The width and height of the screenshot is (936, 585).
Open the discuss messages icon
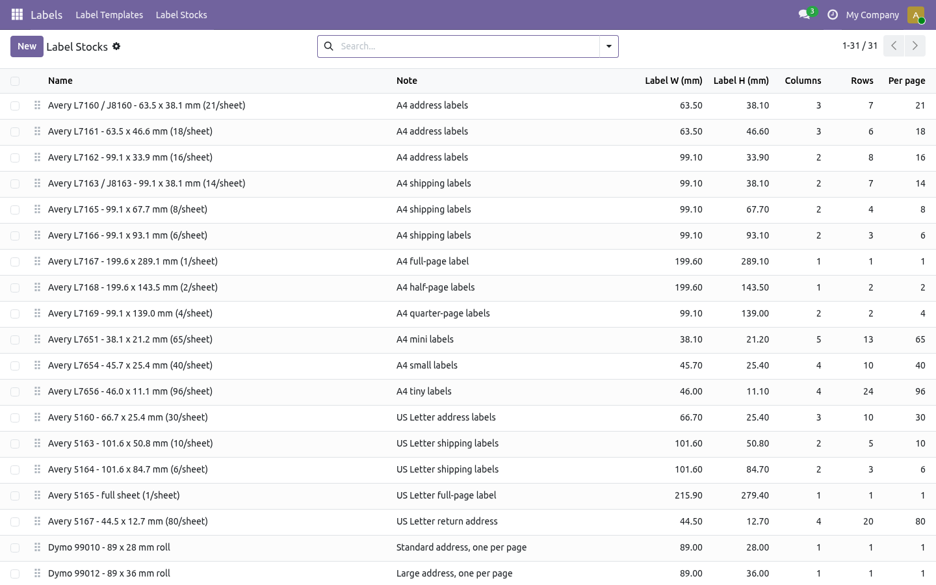(x=804, y=14)
